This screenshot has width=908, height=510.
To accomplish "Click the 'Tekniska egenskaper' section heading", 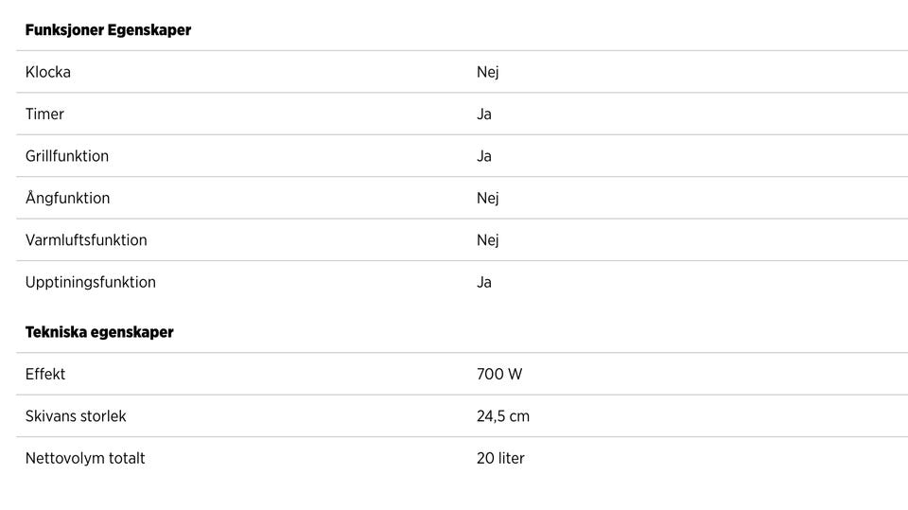I will [99, 332].
